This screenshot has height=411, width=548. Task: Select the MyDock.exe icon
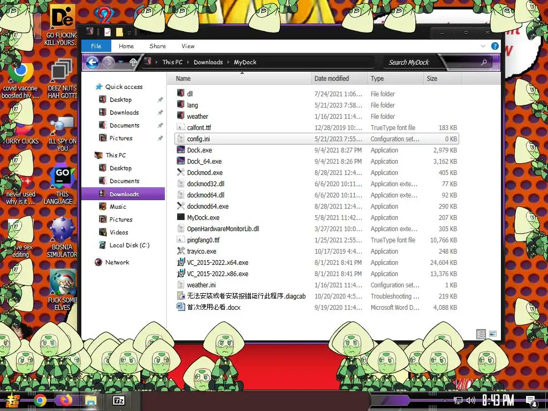coord(181,217)
